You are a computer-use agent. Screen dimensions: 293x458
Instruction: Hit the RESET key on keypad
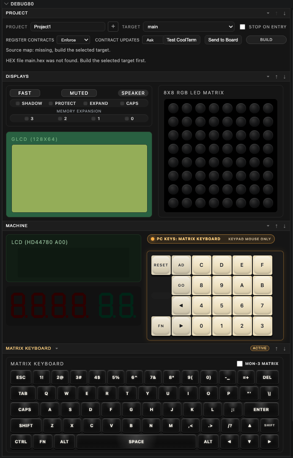click(x=161, y=265)
